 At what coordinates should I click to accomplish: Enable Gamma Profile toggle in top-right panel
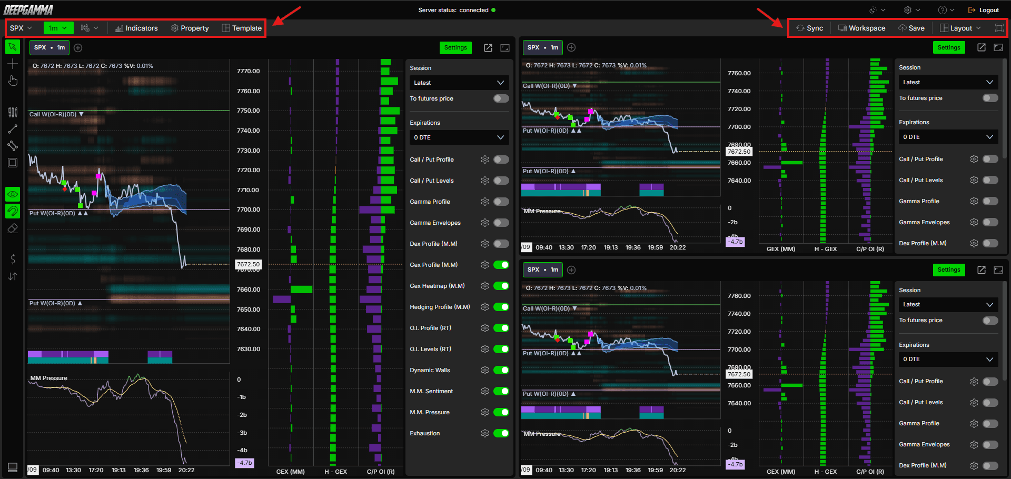pos(990,201)
